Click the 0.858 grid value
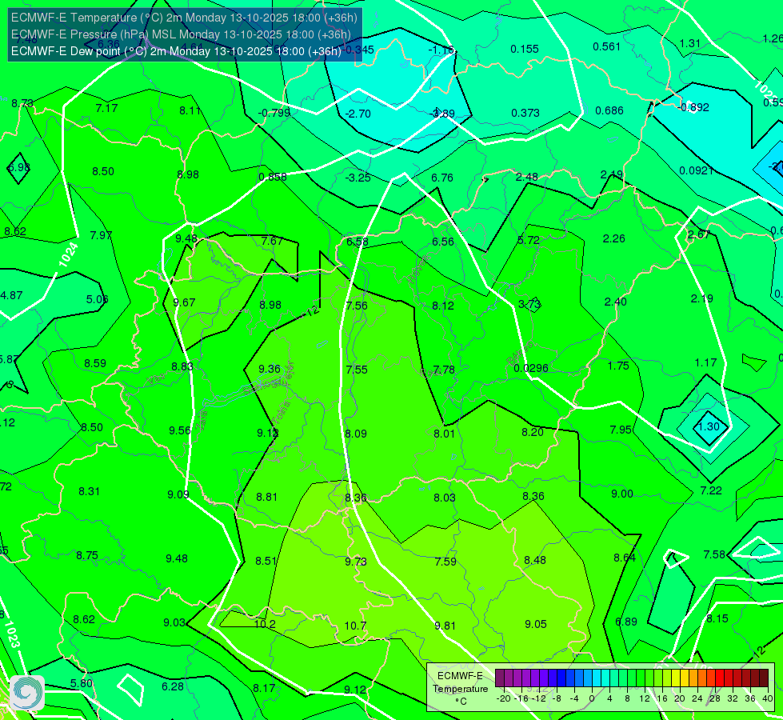The width and height of the screenshot is (783, 720). 273,177
